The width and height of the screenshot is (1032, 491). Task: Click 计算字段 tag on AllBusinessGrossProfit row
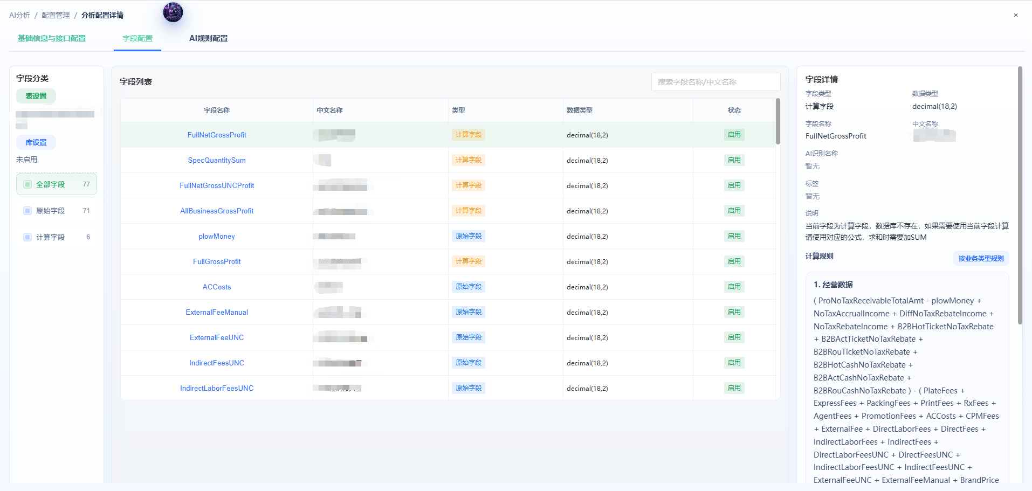[x=468, y=211]
